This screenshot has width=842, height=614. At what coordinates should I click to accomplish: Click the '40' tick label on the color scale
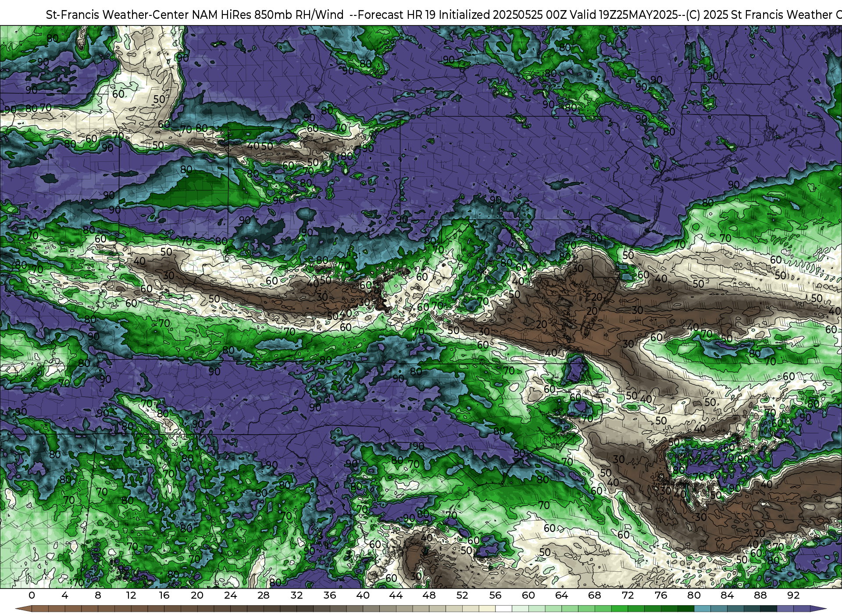(363, 595)
